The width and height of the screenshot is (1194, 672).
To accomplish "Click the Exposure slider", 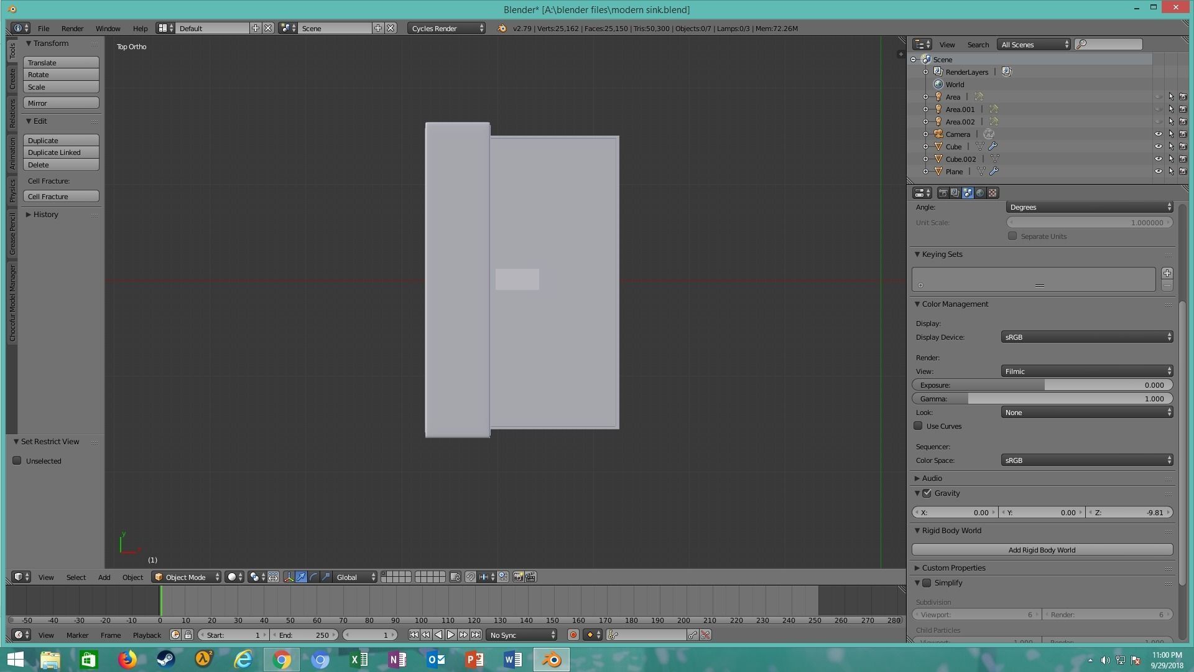I will 1042,385.
